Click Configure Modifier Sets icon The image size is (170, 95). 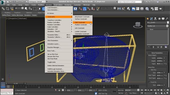point(166,47)
